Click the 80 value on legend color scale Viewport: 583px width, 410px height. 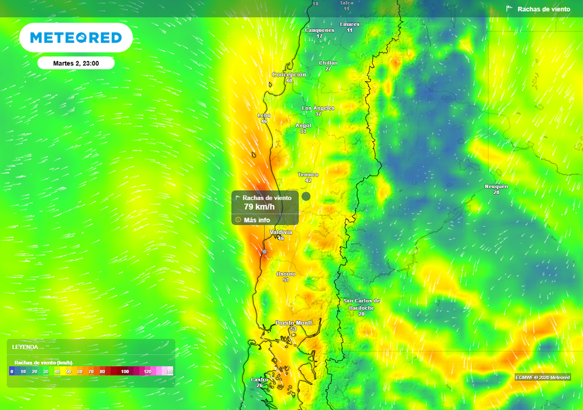pyautogui.click(x=102, y=371)
